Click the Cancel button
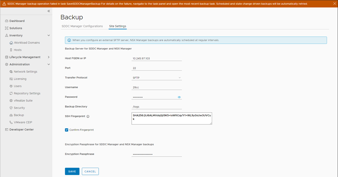Viewport: 338px width, 177px height. click(90, 171)
